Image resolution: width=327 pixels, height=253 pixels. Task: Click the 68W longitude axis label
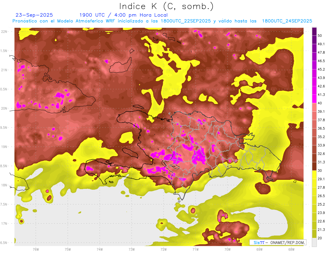point(291,249)
